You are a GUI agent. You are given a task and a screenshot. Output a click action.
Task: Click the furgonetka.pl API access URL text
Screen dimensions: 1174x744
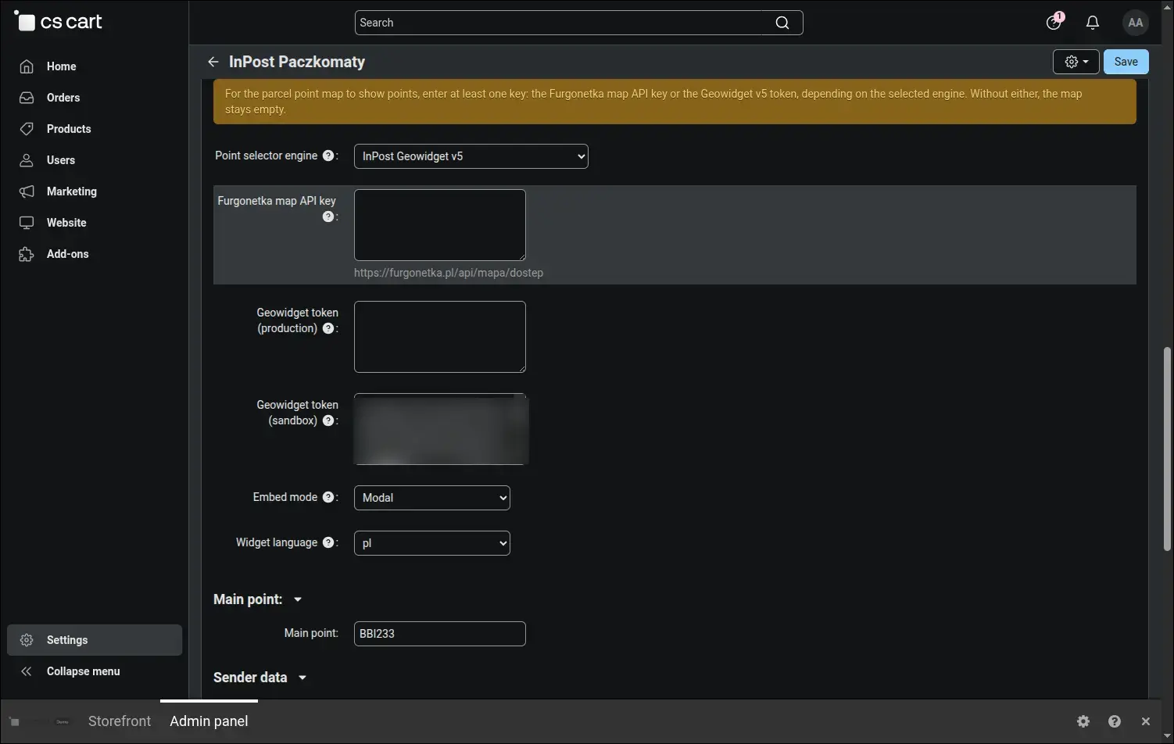[449, 273]
